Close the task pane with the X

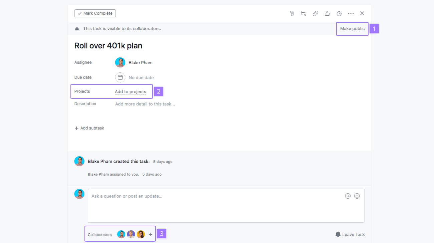click(x=362, y=13)
